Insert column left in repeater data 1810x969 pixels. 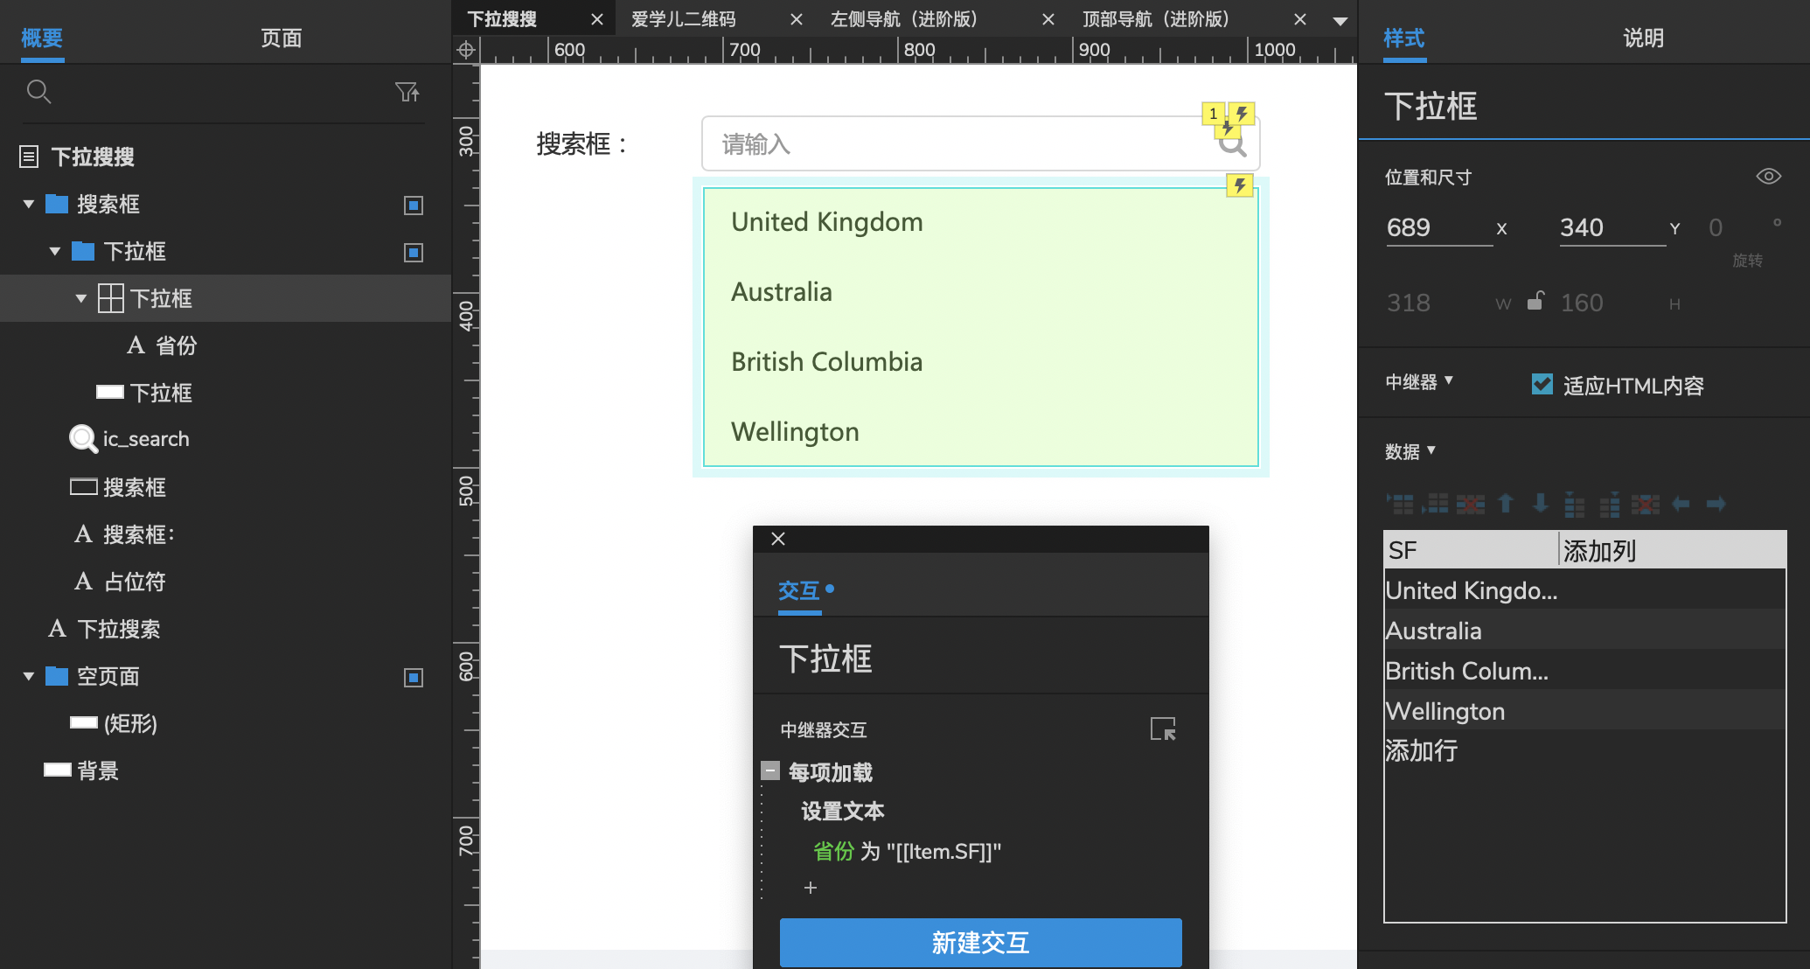[x=1575, y=504]
